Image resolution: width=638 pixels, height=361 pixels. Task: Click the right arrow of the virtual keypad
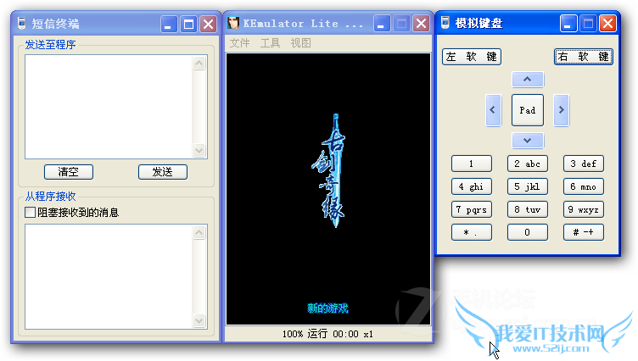[561, 110]
